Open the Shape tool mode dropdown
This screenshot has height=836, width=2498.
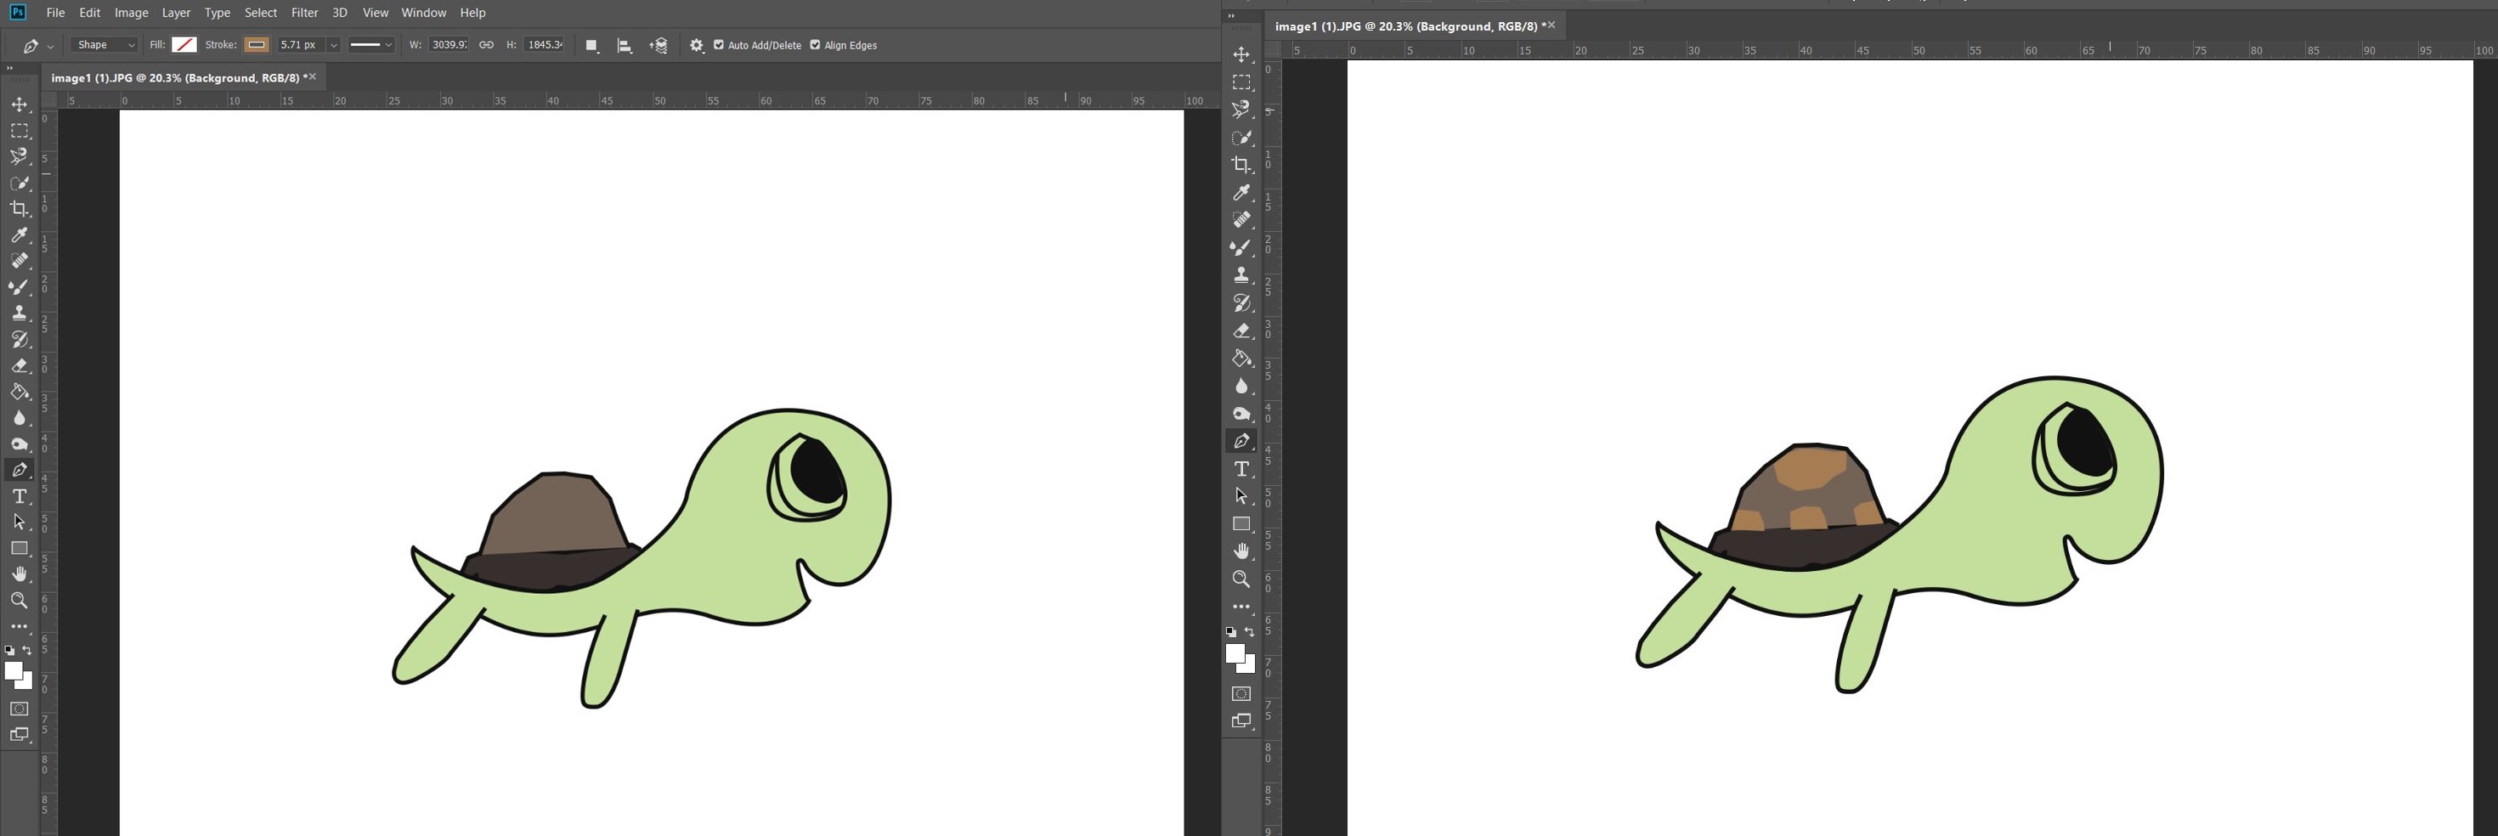coord(105,45)
